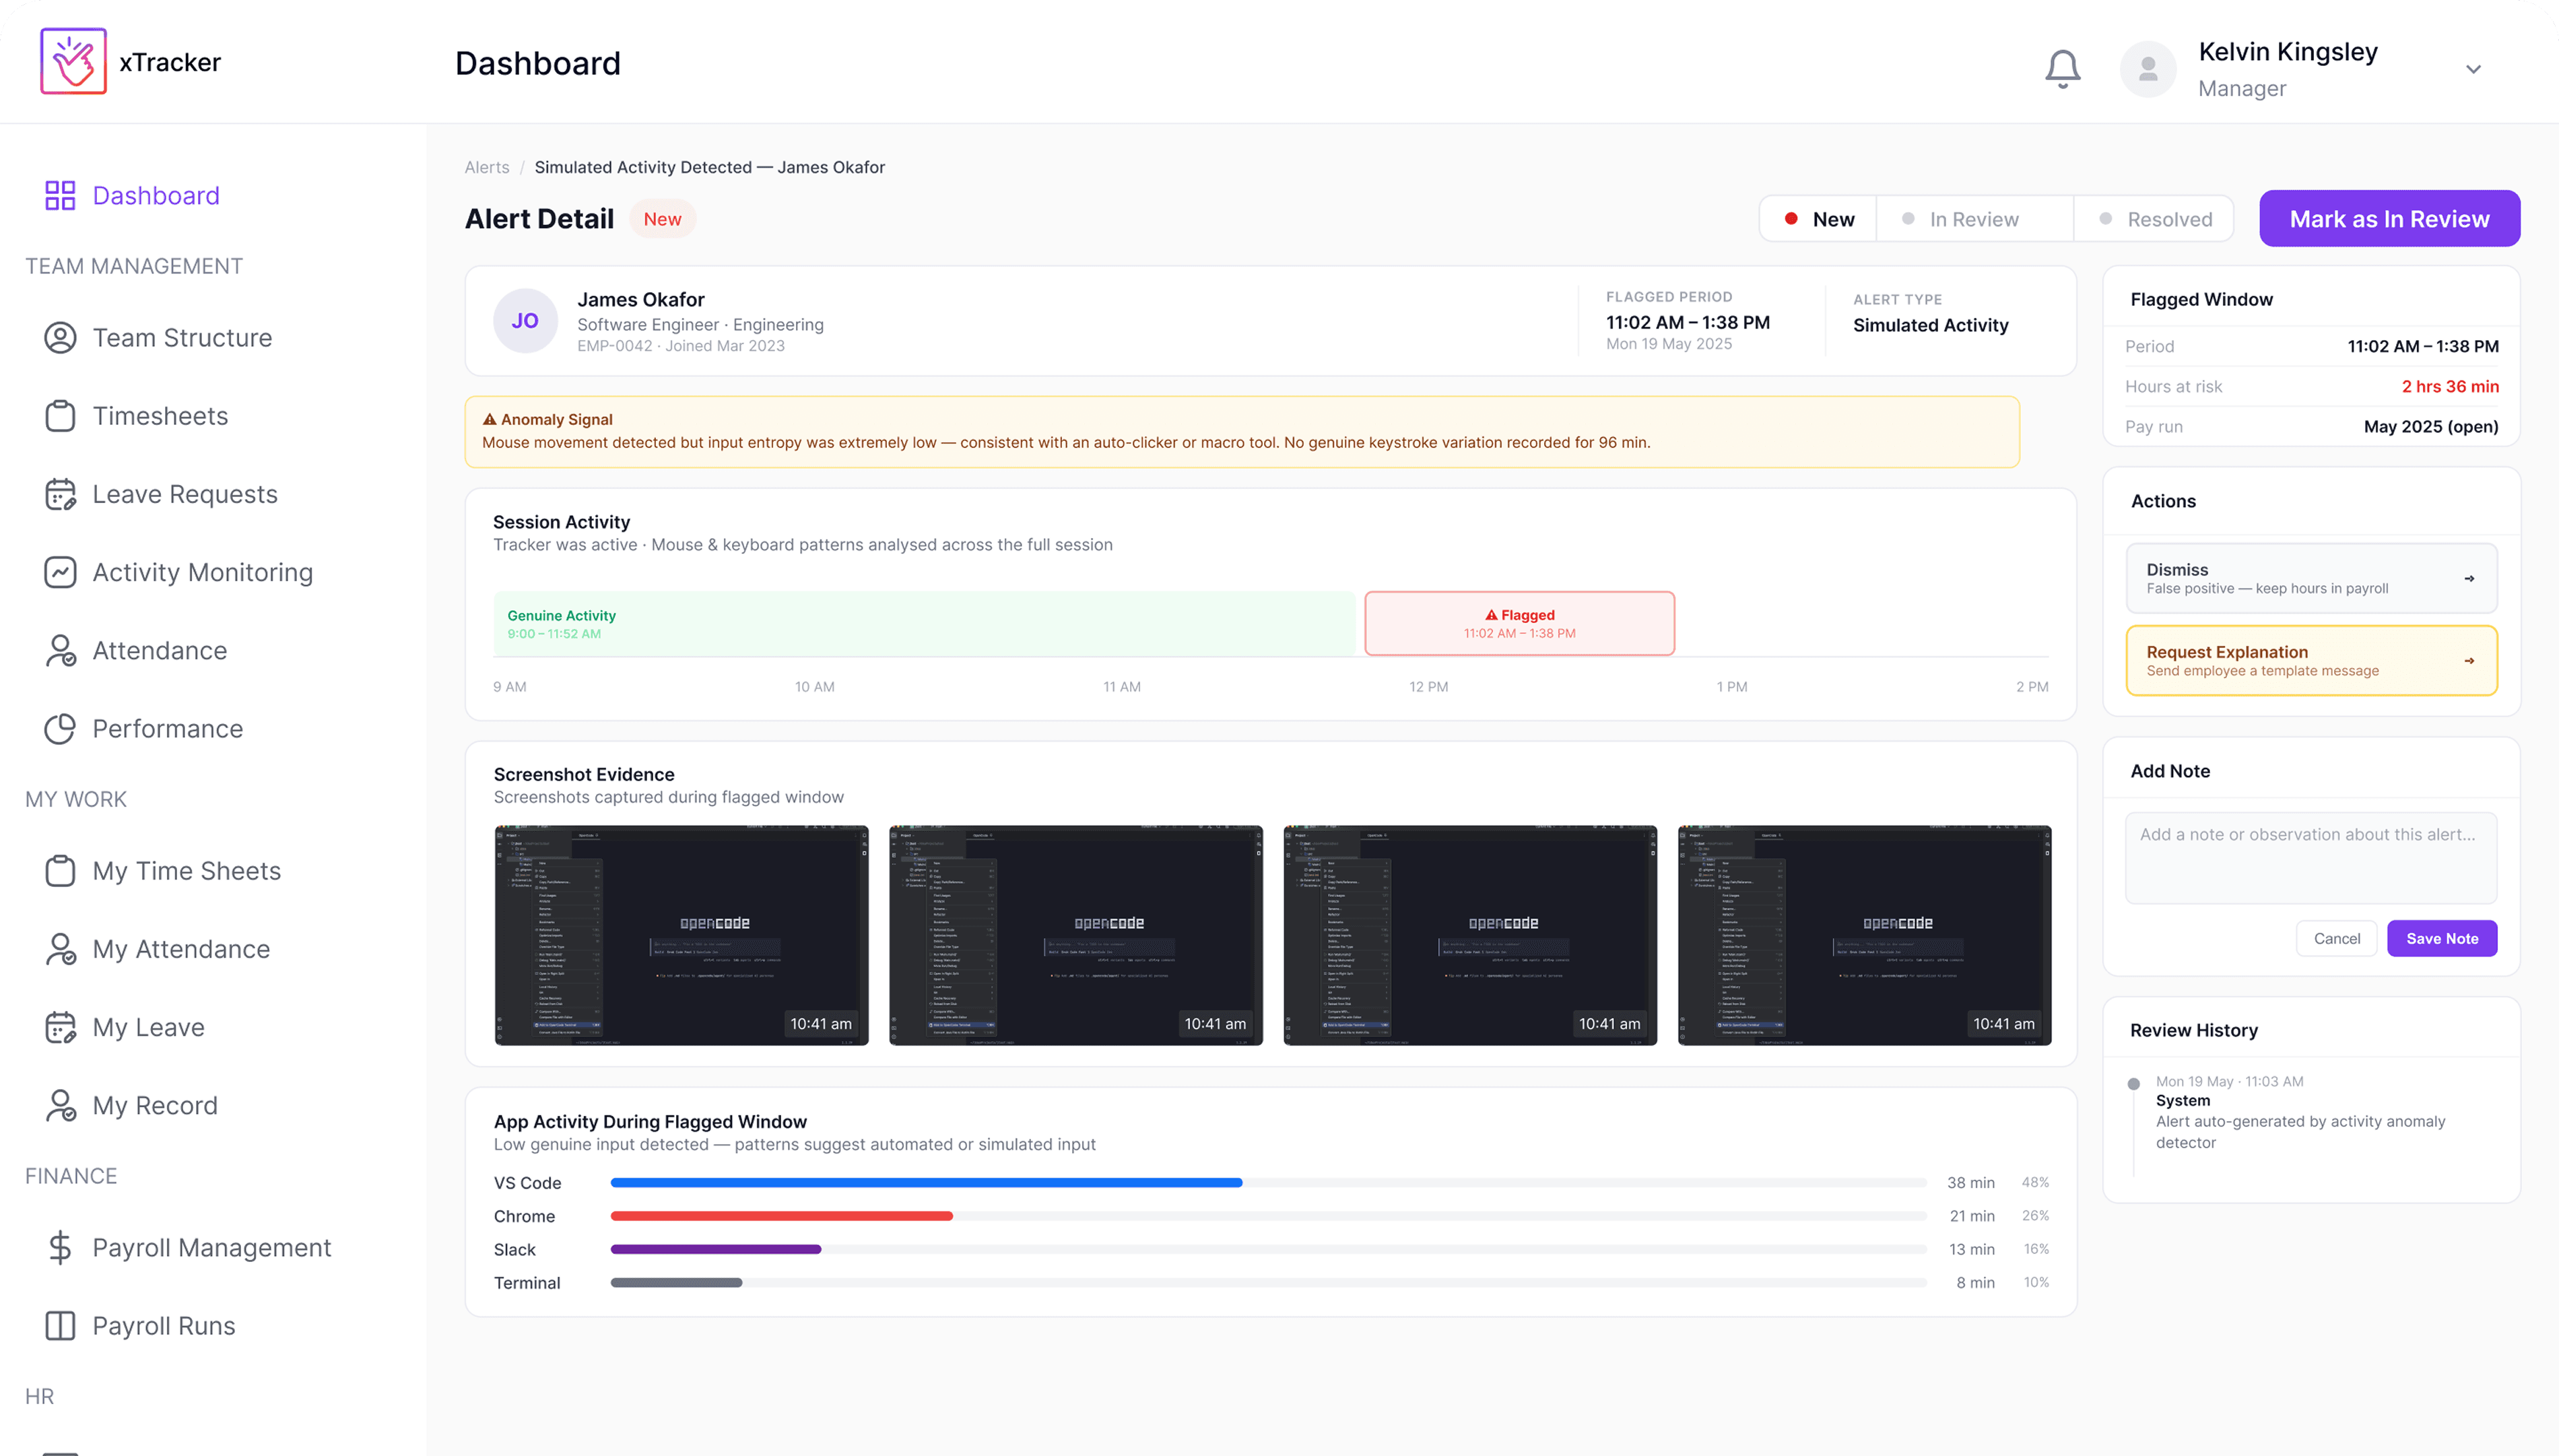This screenshot has width=2559, height=1456.
Task: Click the Slack usage bar
Action: pyautogui.click(x=716, y=1249)
